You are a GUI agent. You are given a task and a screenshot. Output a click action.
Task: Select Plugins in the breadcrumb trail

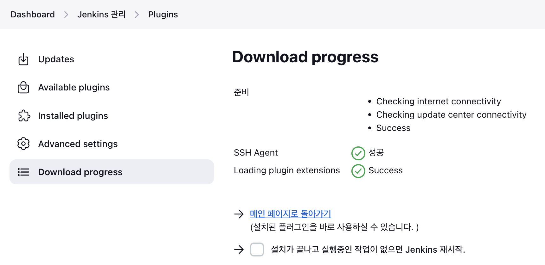[x=163, y=14]
